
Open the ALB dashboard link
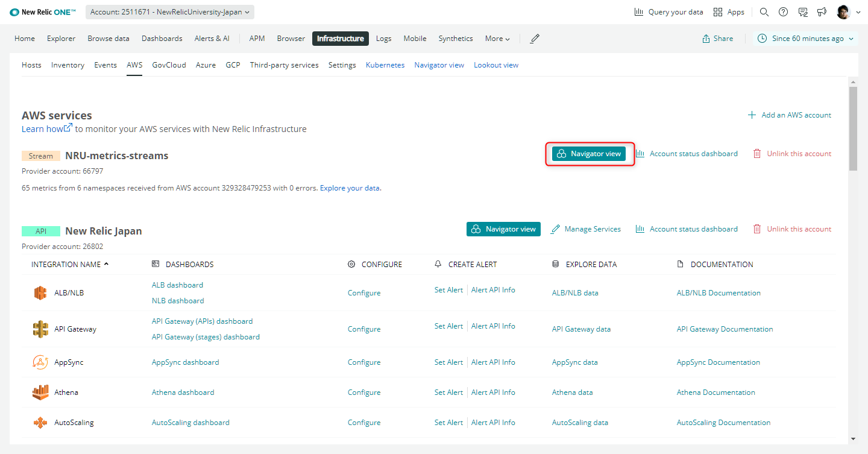point(177,285)
